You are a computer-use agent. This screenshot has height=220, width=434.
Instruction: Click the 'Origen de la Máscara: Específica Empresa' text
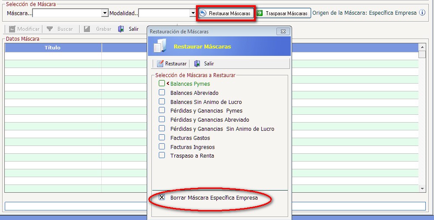coord(364,13)
